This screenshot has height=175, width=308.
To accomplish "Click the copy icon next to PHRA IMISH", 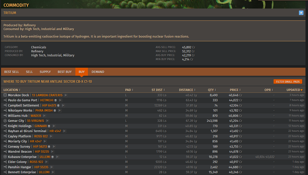I will [x=60, y=111].
